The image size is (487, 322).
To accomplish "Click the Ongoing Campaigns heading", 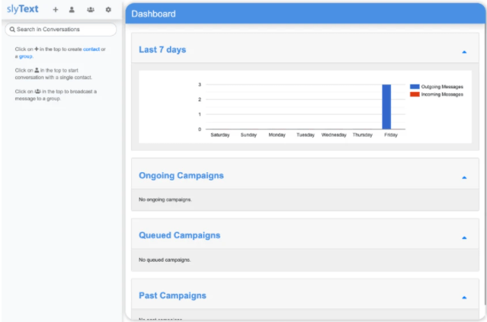I will pos(181,175).
